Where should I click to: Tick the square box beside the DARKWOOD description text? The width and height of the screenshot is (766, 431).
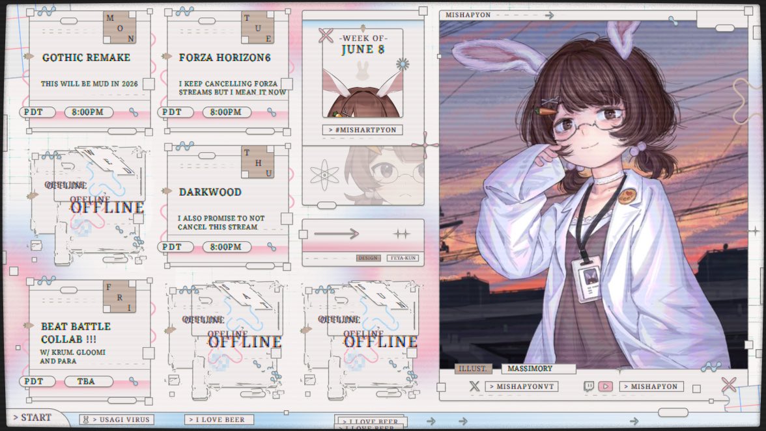(287, 218)
